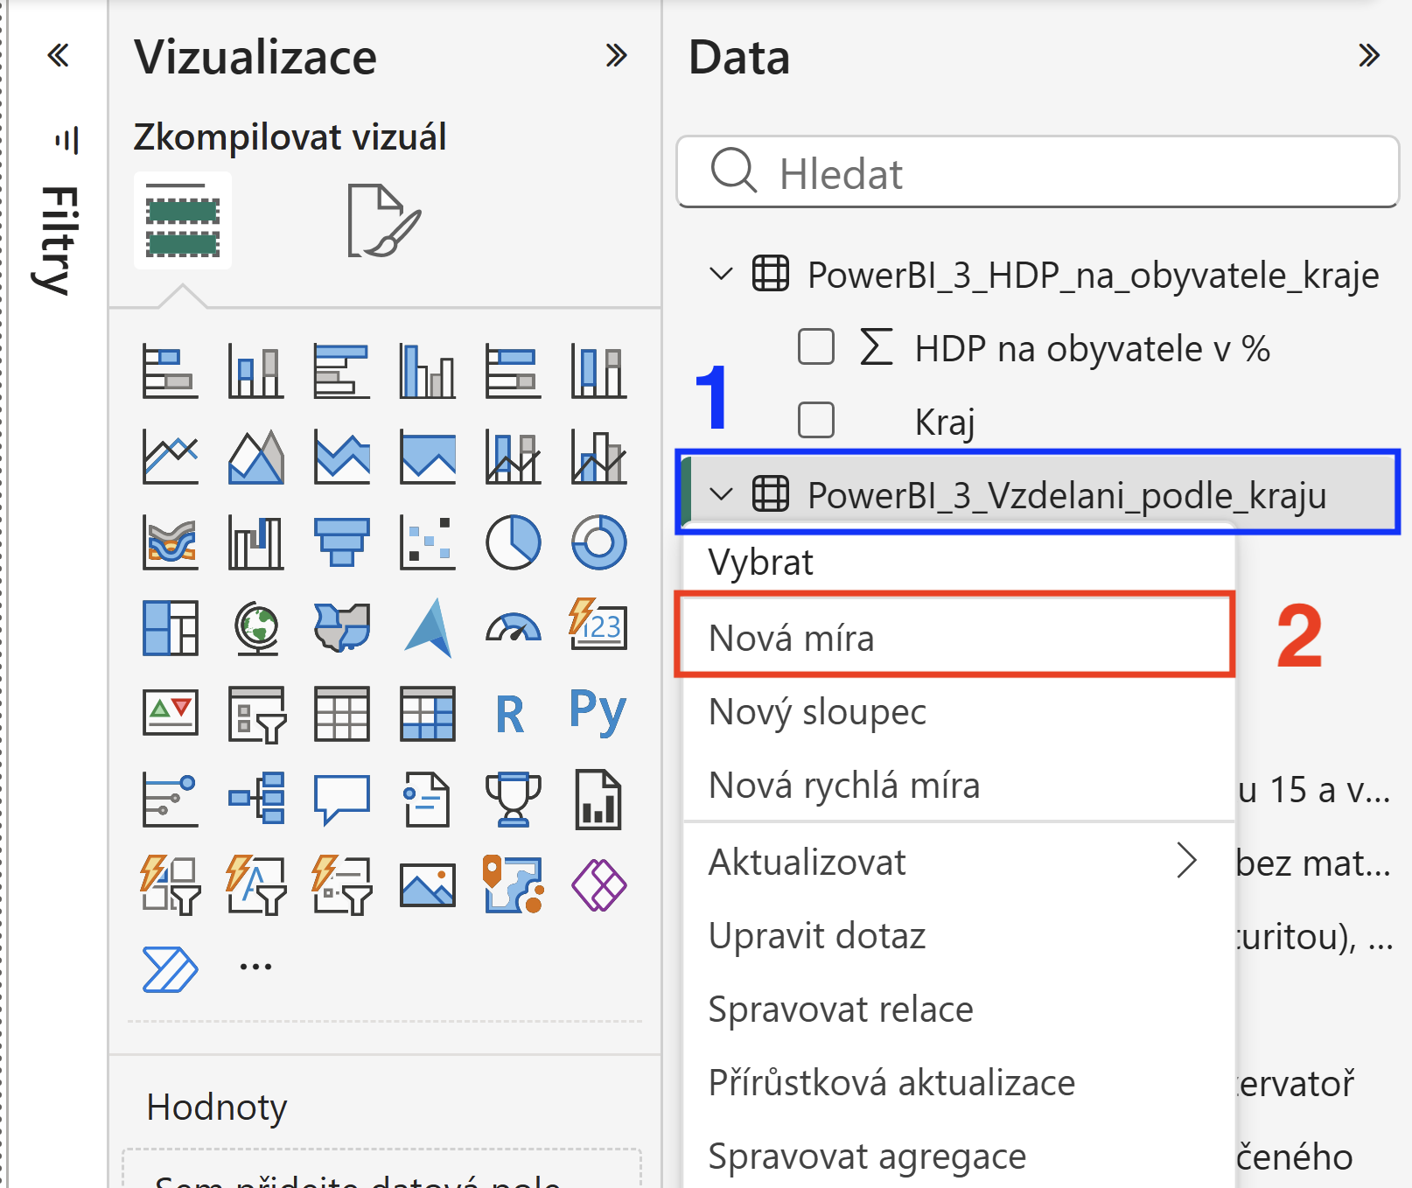Insert the matrix visual
This screenshot has width=1412, height=1188.
427,714
